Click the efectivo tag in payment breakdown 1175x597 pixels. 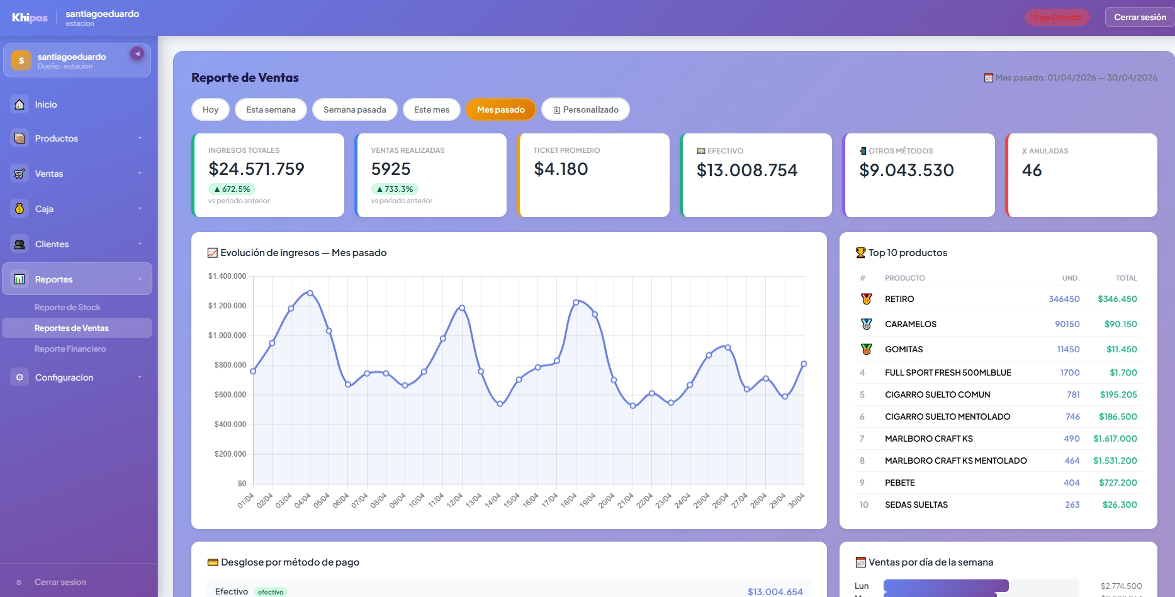[x=271, y=592]
